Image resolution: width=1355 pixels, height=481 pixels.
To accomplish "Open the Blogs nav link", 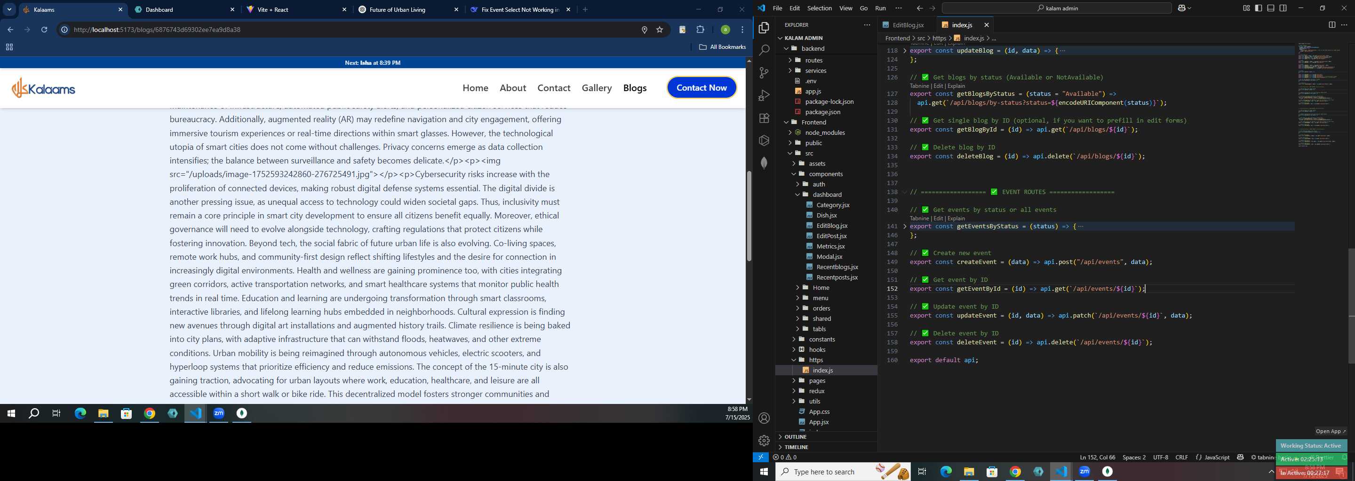I will [634, 88].
